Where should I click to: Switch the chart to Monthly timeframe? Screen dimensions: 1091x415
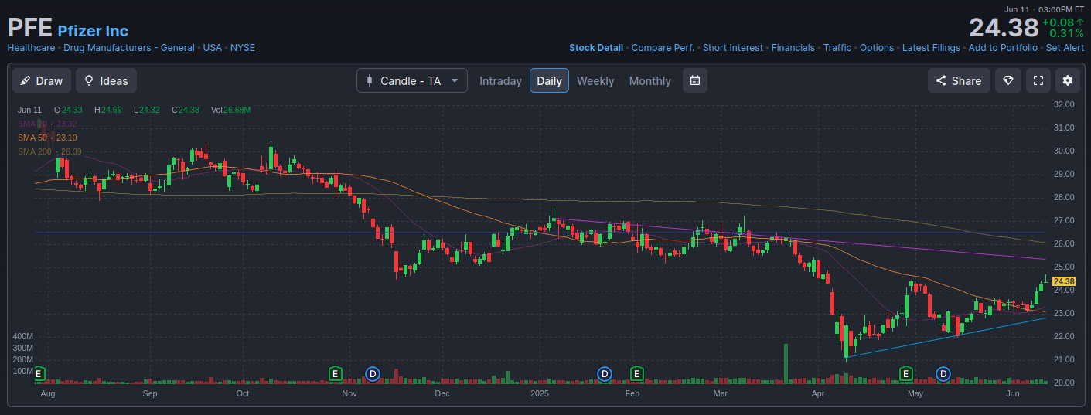coord(649,81)
